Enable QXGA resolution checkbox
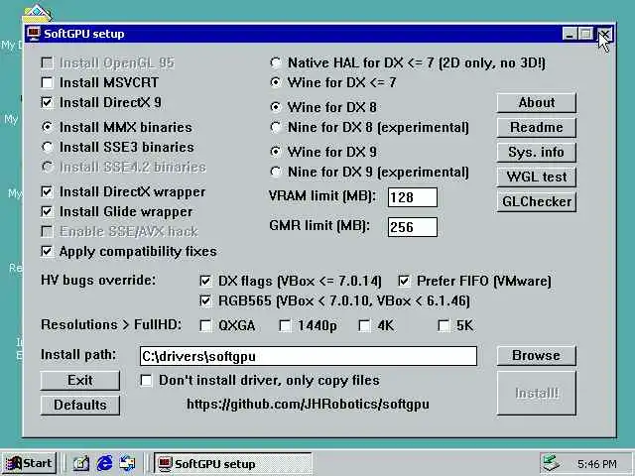Screen dimensions: 635x476 click(x=205, y=325)
